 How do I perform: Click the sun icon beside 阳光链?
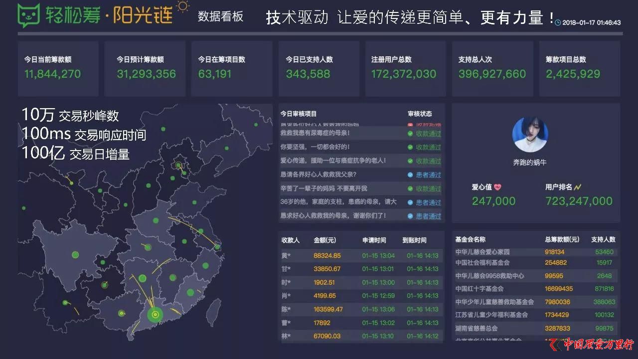[x=183, y=7]
